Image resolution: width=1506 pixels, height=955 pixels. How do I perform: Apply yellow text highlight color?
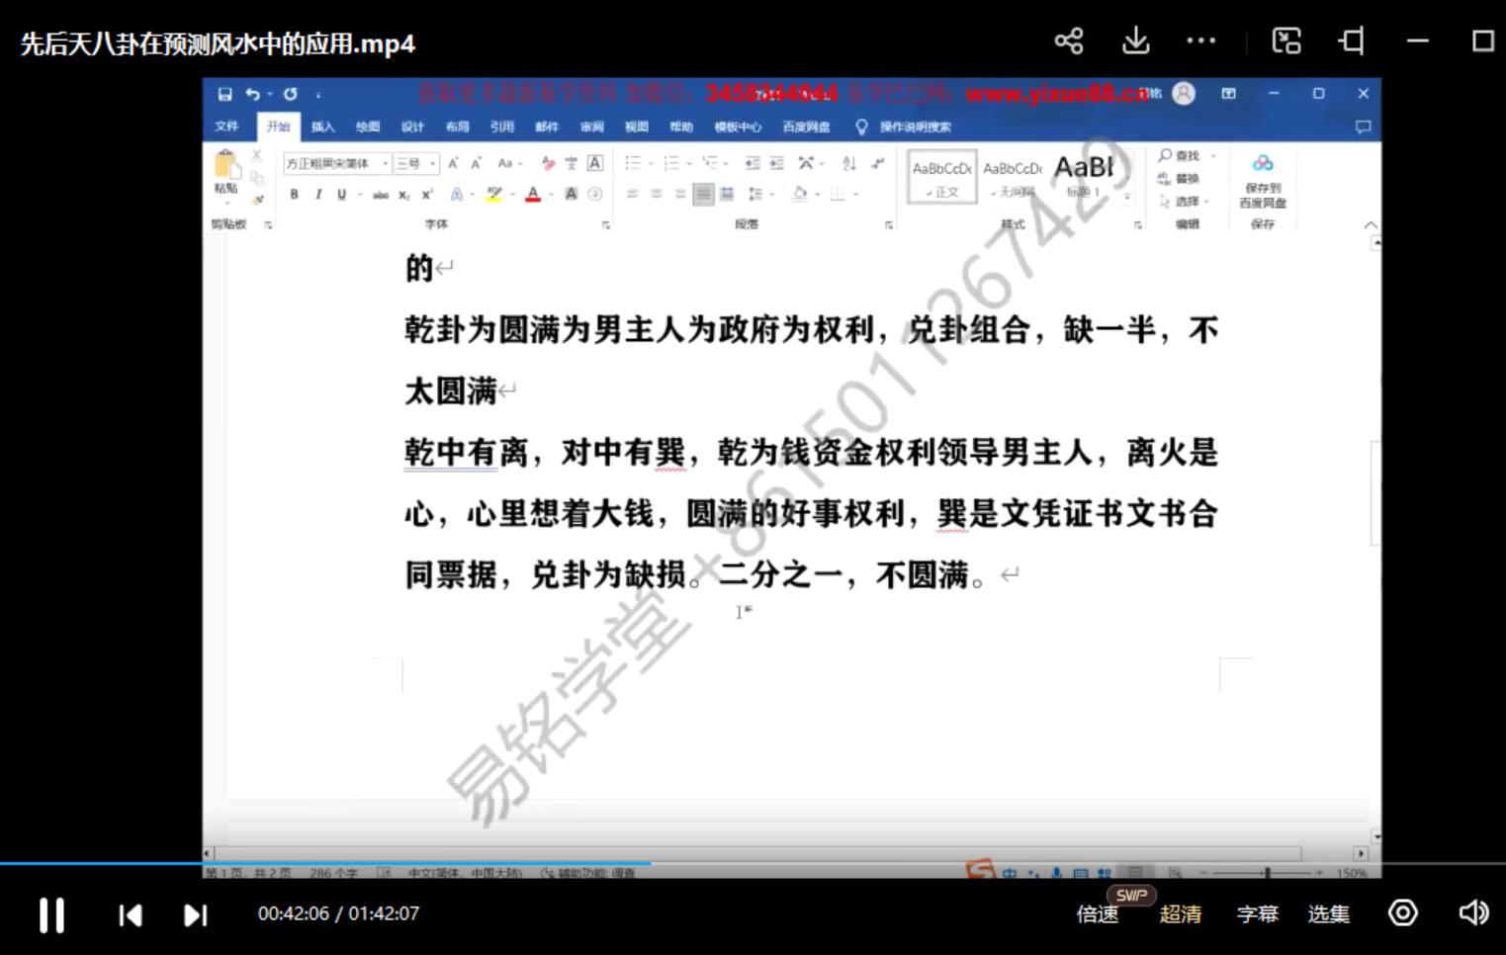[493, 194]
